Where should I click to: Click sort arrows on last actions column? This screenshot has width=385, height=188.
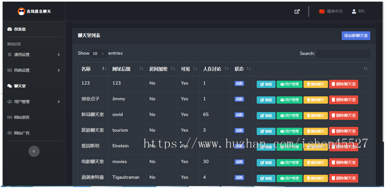click(366, 69)
